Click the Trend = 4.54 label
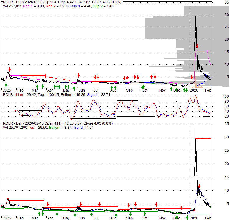 pos(83,128)
